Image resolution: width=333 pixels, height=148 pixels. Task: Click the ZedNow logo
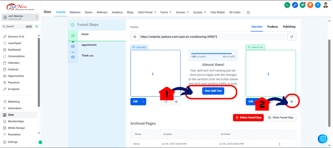point(20,7)
